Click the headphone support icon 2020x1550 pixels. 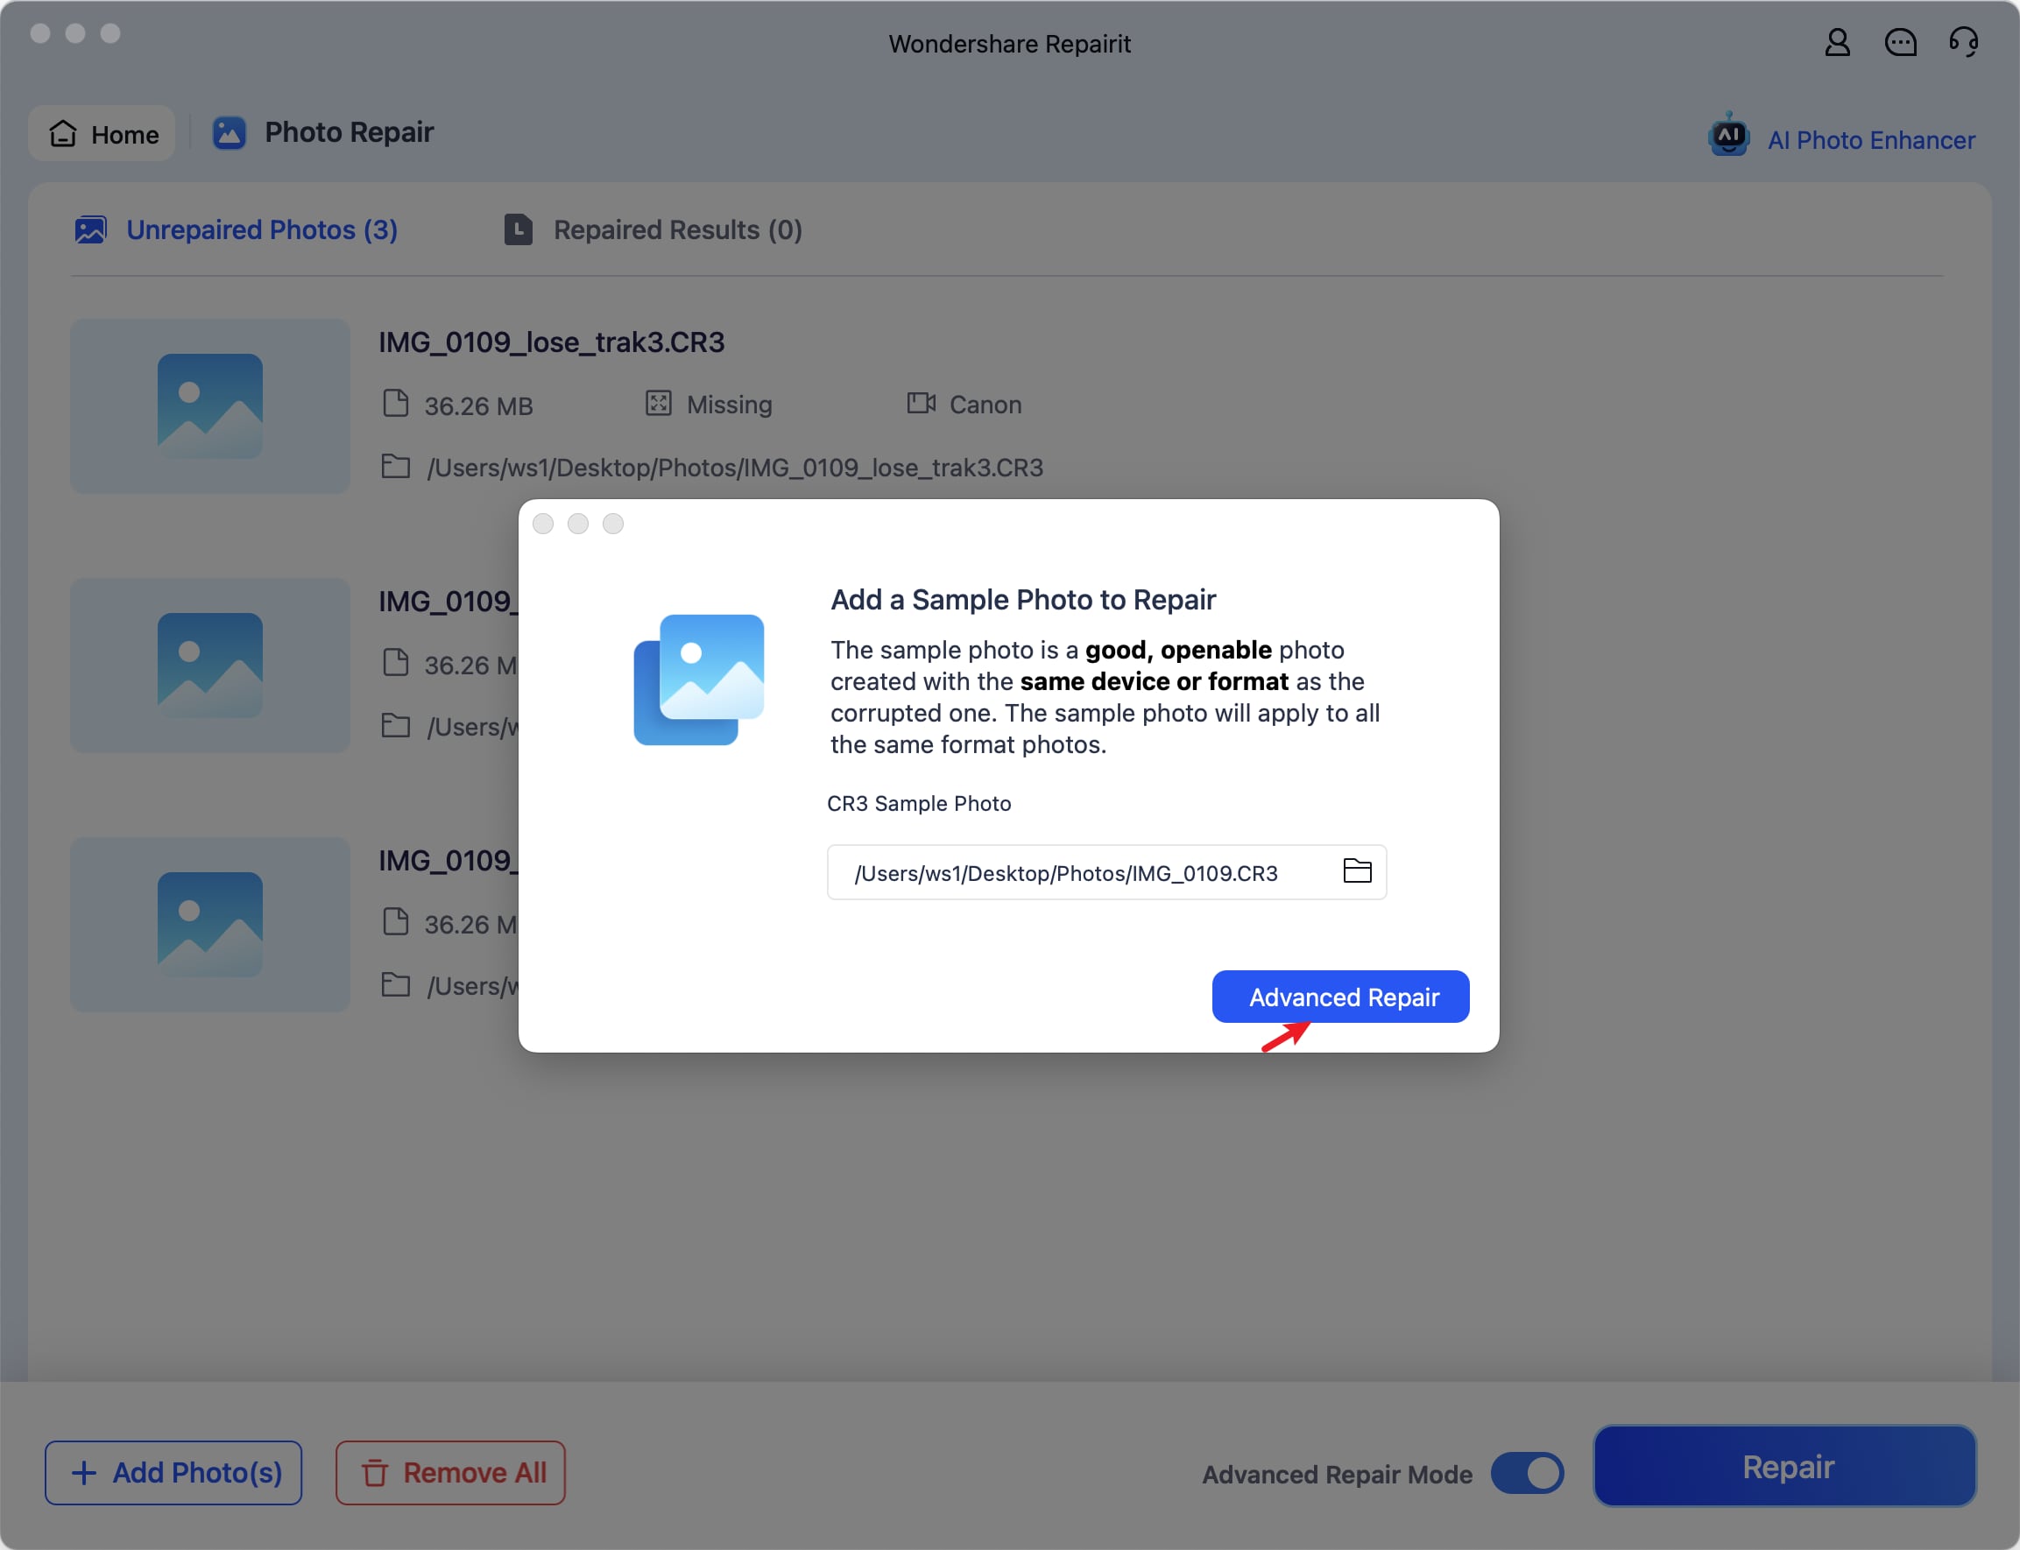tap(1963, 42)
